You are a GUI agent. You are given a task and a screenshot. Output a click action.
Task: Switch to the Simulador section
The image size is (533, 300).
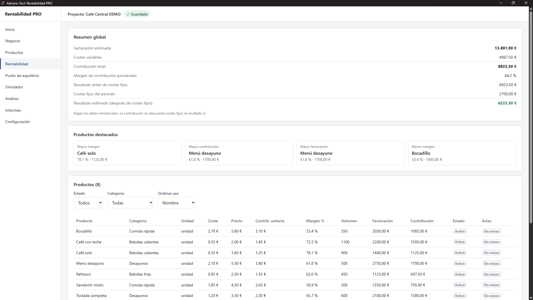coord(30,87)
